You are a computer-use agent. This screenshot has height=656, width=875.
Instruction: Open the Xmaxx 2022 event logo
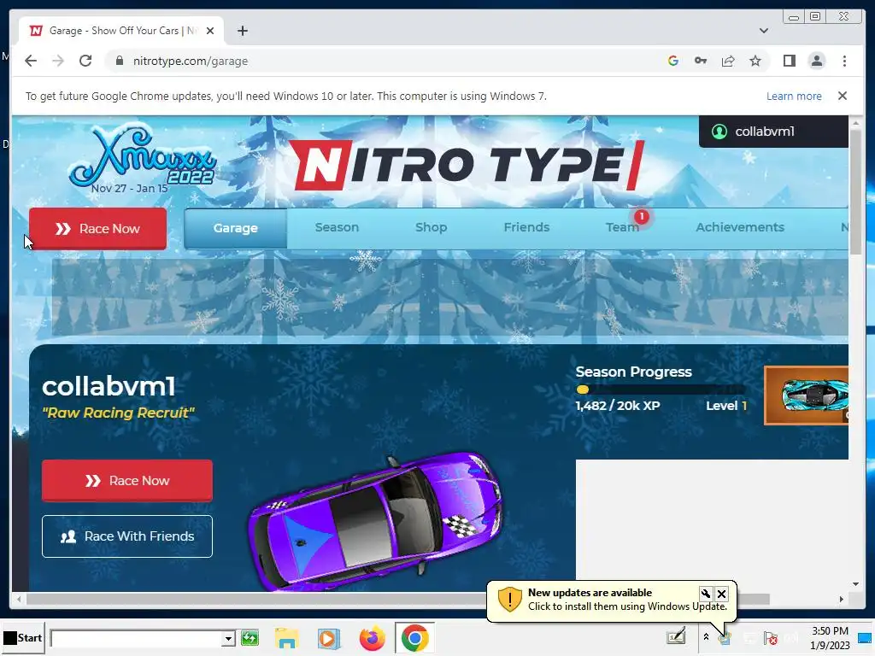click(x=142, y=159)
